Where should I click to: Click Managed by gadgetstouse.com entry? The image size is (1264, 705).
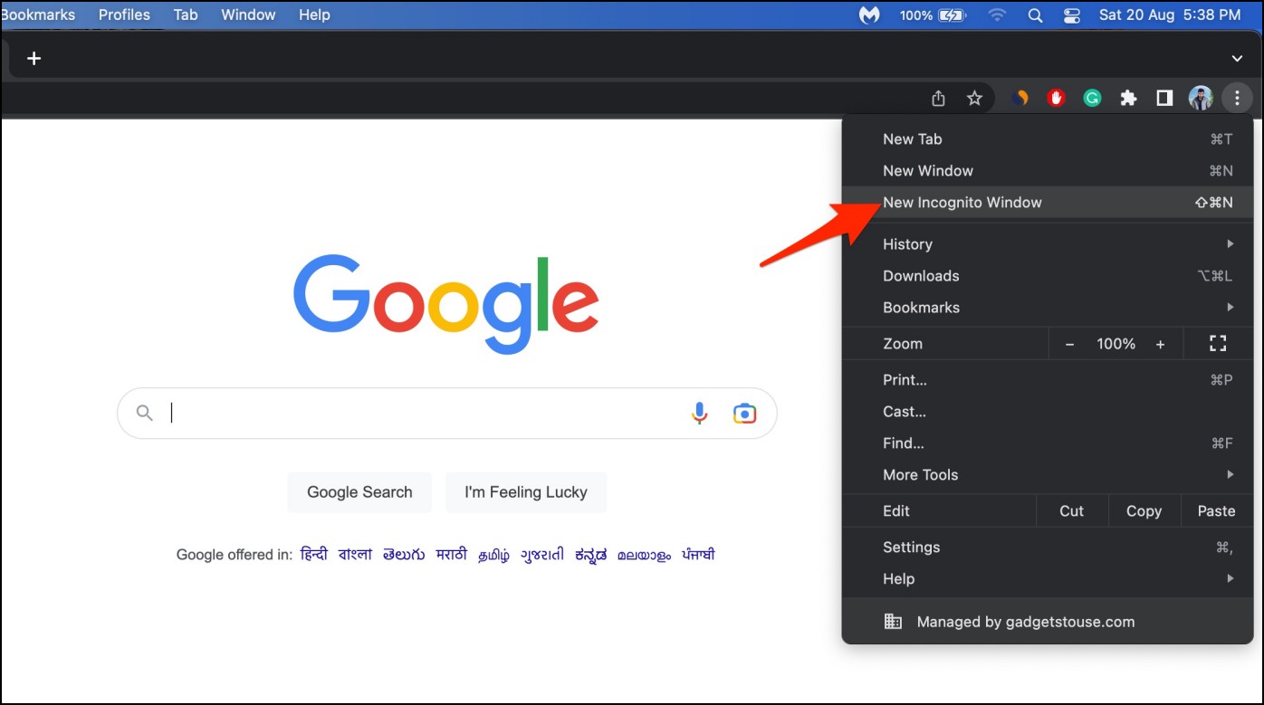(x=1048, y=622)
